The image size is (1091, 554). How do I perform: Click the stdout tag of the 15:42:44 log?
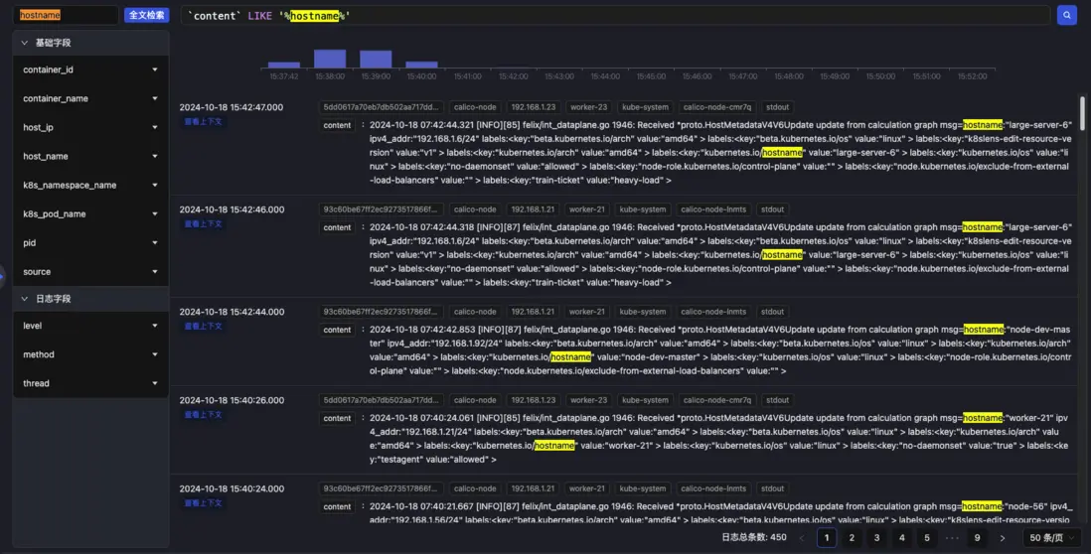[772, 312]
